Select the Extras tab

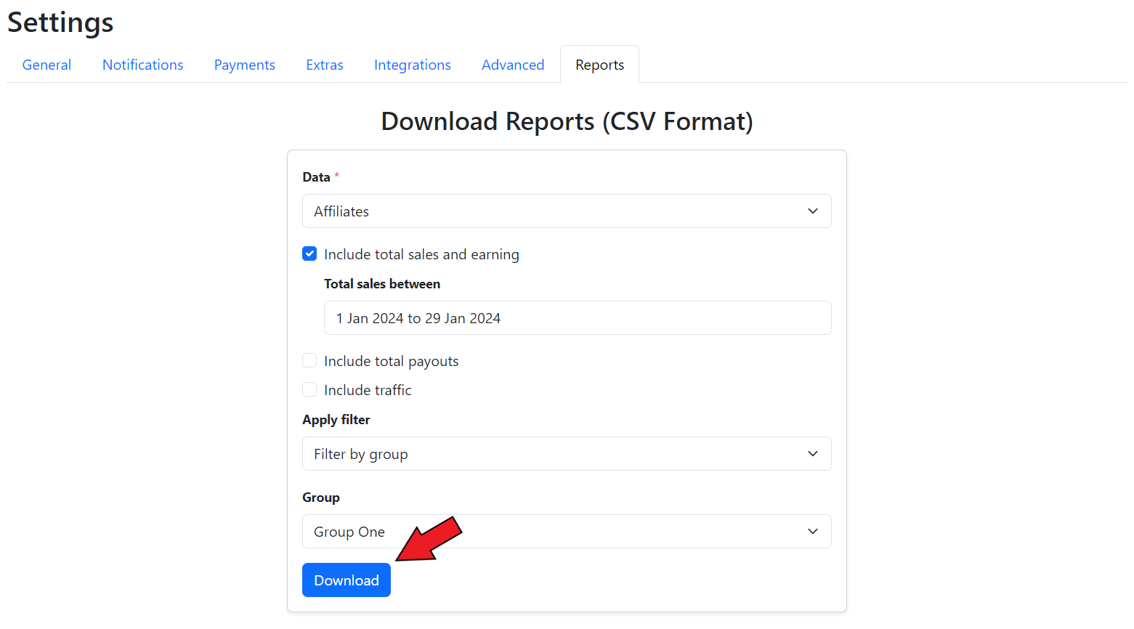click(324, 65)
